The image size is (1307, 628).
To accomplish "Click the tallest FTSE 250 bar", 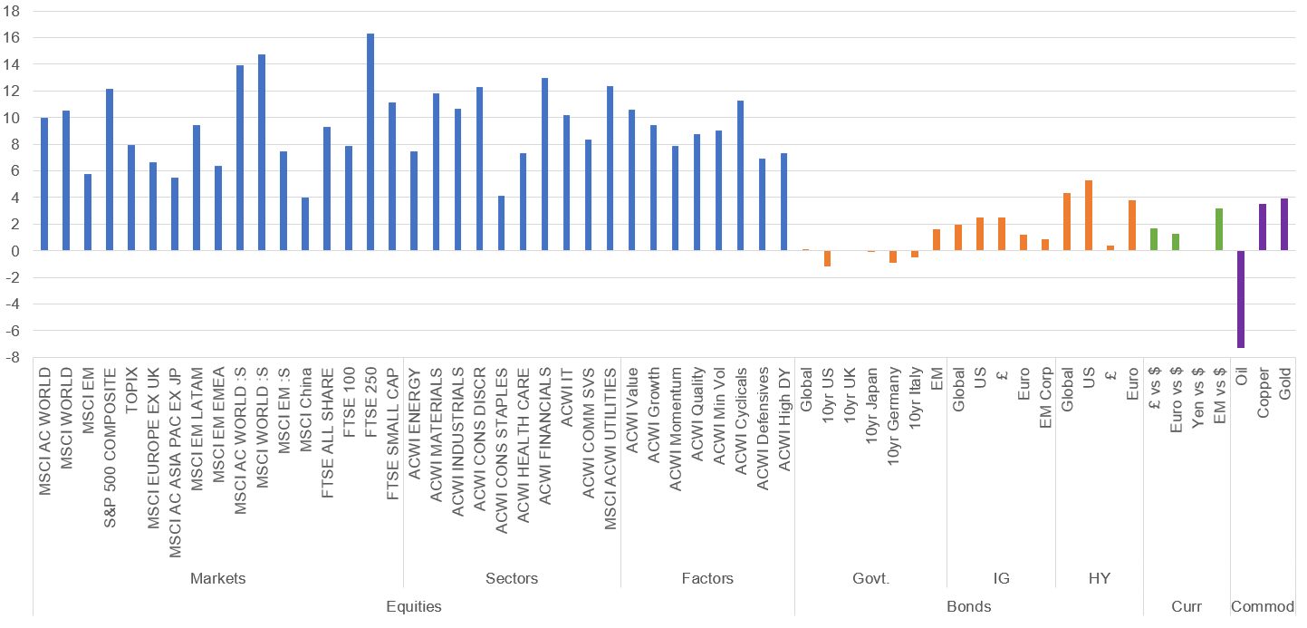I will [x=370, y=142].
